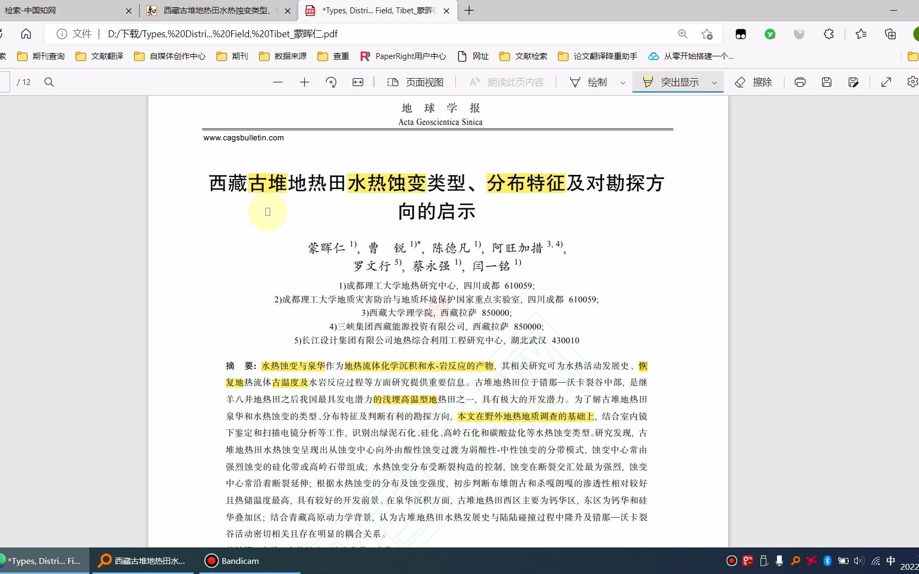The image size is (919, 574).
Task: Open the Extensions puzzle icon
Action: tap(829, 34)
